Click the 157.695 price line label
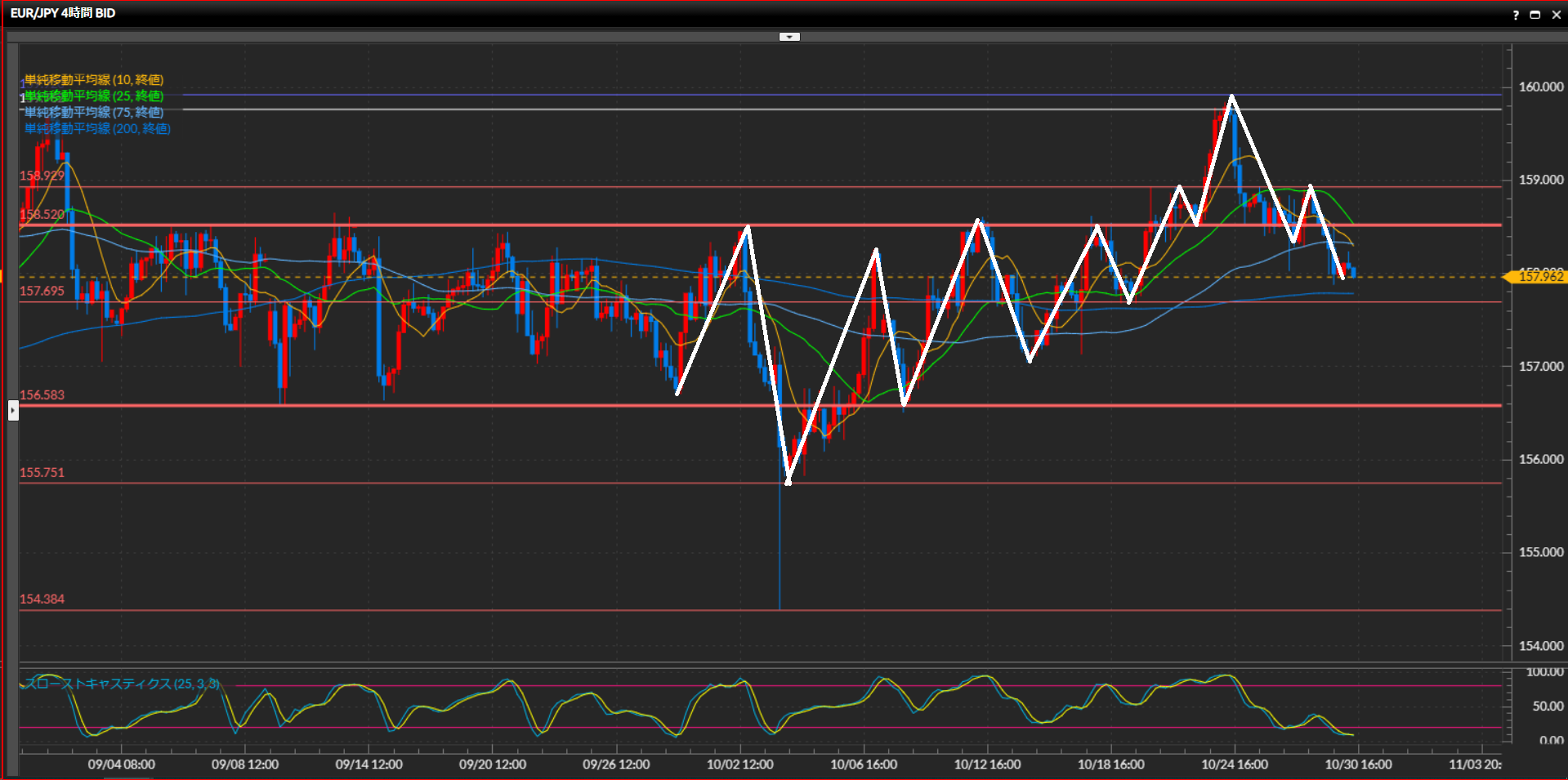This screenshot has height=780, width=1568. pyautogui.click(x=42, y=291)
